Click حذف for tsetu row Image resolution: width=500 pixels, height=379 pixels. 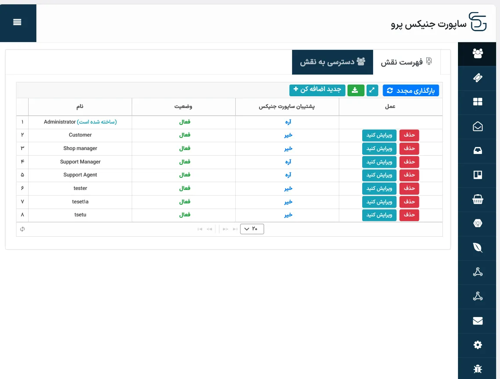click(409, 215)
